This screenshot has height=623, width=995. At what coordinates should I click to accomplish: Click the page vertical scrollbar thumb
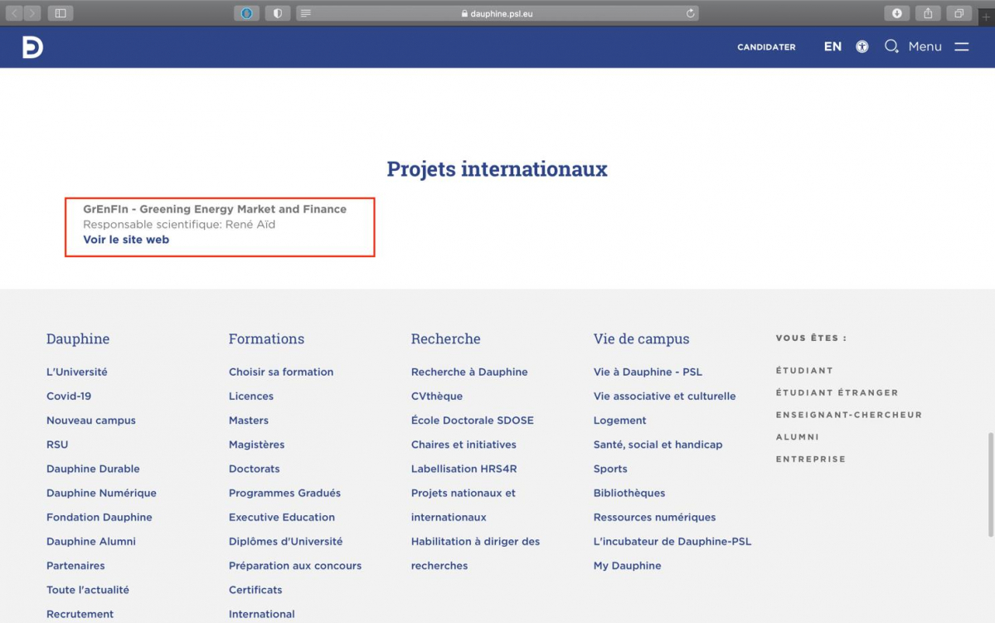pos(990,484)
